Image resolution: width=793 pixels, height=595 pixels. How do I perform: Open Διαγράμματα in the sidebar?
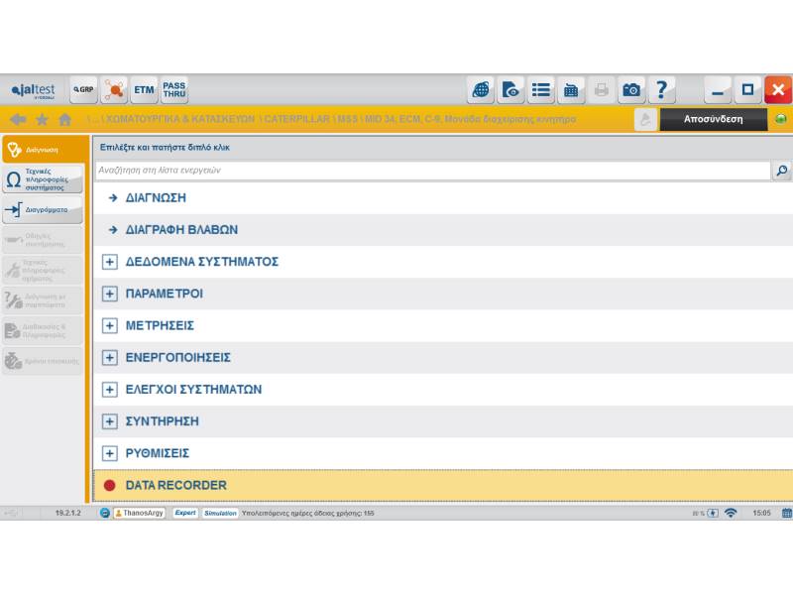pyautogui.click(x=44, y=210)
